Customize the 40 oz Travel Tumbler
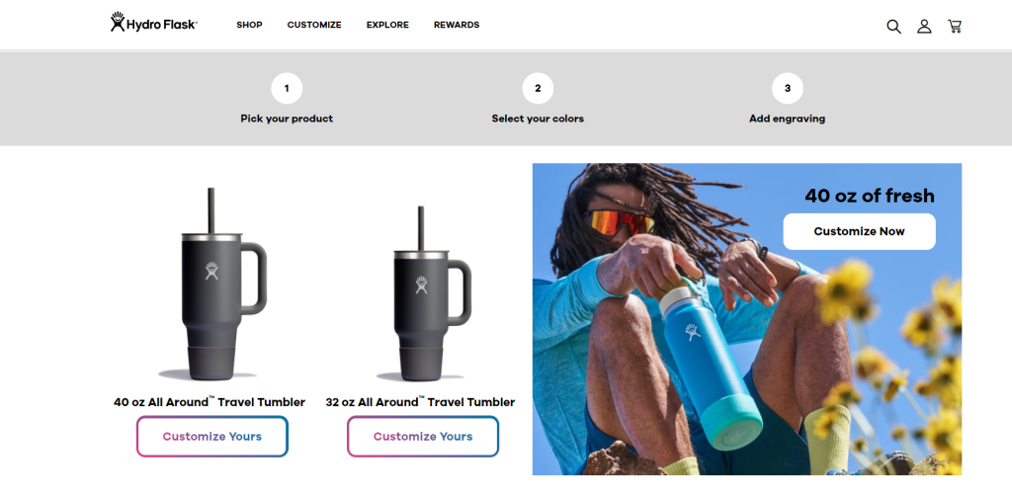Screen dimensions: 1012x498 click(212, 437)
